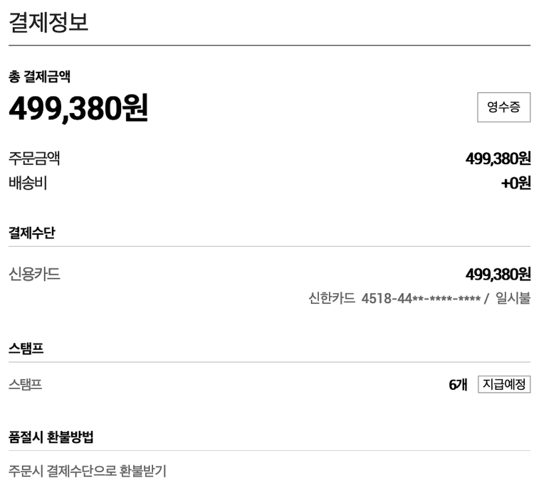Click the gray 스탬프 row label
This screenshot has height=488, width=534.
click(26, 385)
